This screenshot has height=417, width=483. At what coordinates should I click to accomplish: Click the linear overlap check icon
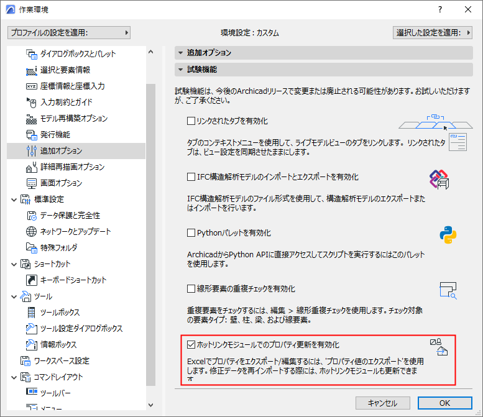pos(448,291)
